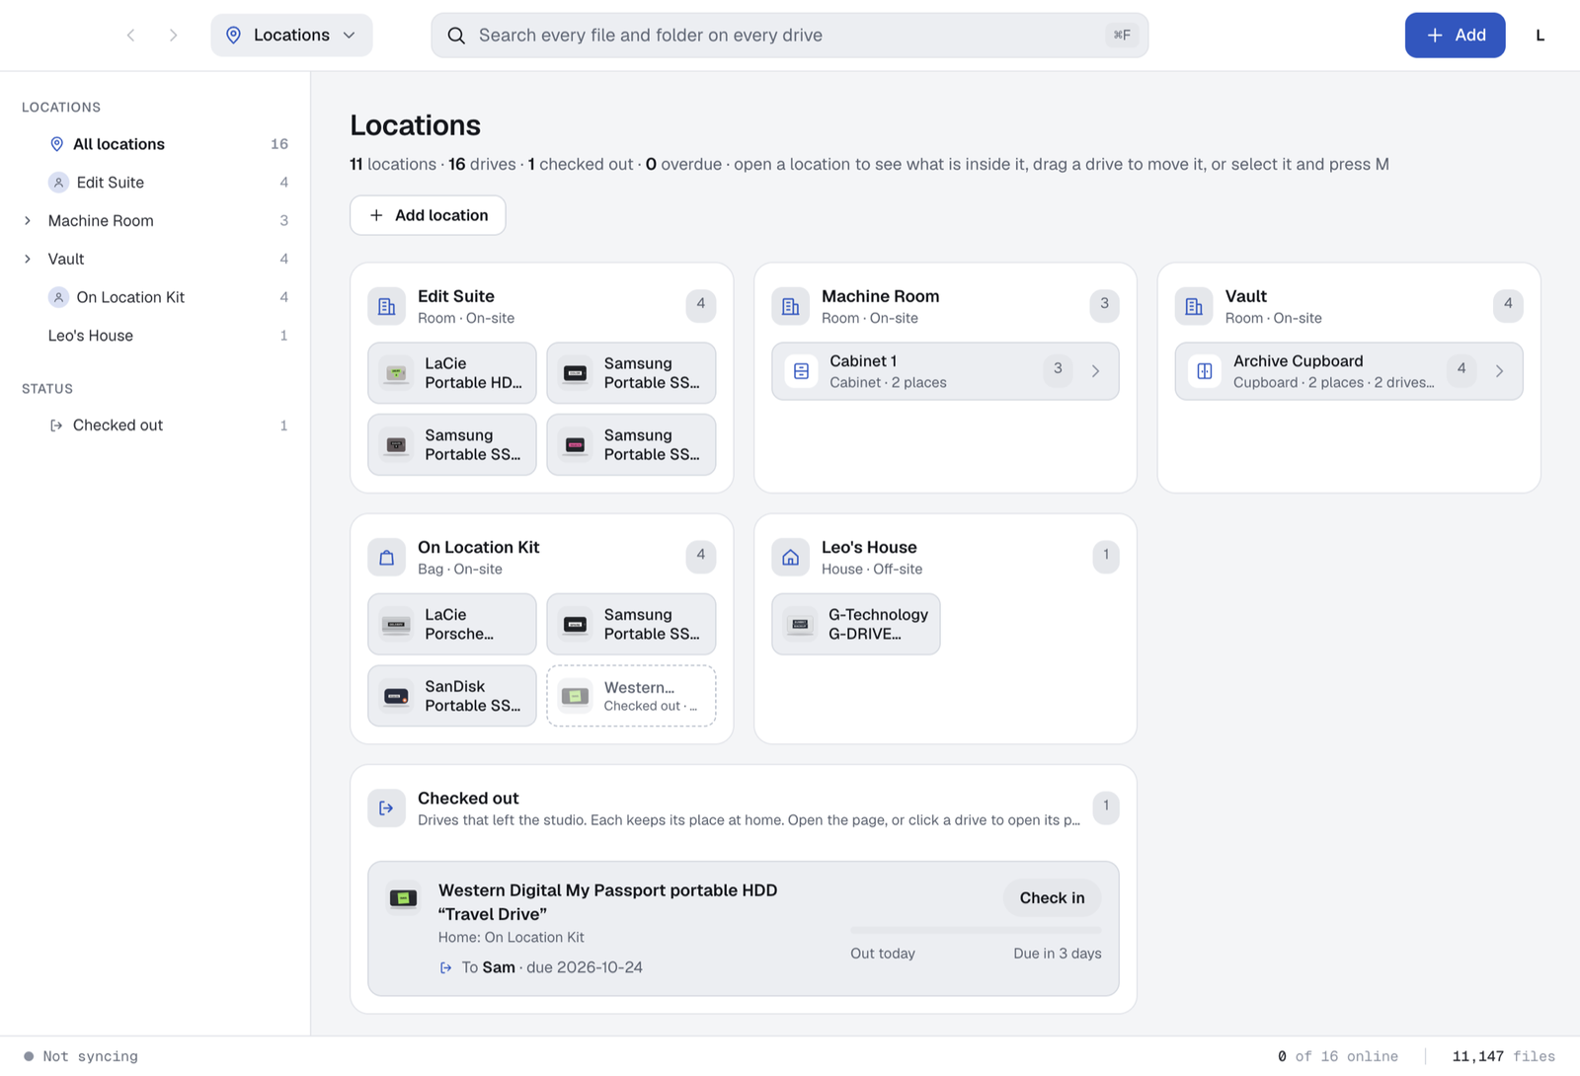
Task: Click the Add location button
Action: [428, 215]
